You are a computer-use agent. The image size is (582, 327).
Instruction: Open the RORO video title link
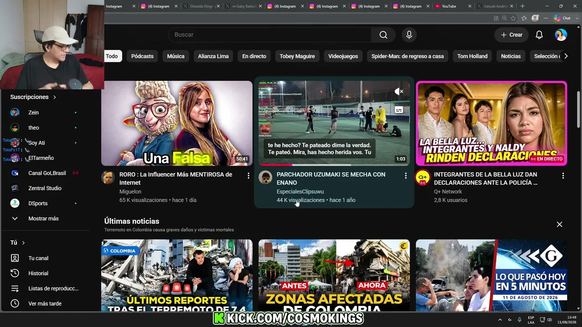[176, 178]
